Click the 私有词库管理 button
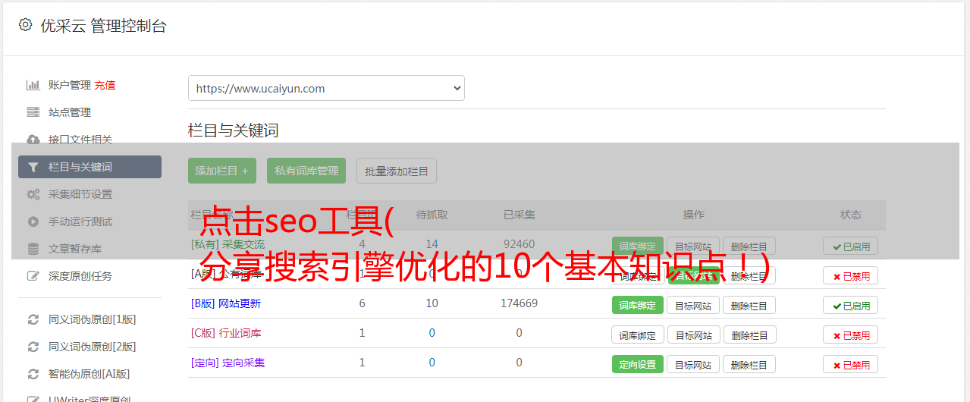This screenshot has width=970, height=402. point(306,171)
